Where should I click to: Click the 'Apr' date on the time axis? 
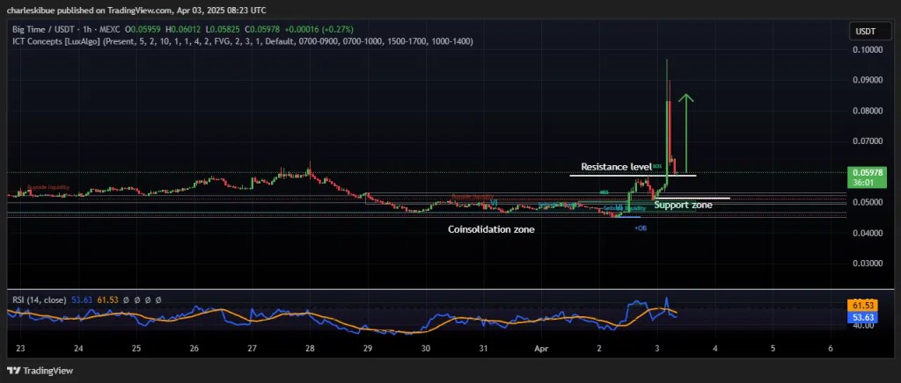(x=543, y=348)
